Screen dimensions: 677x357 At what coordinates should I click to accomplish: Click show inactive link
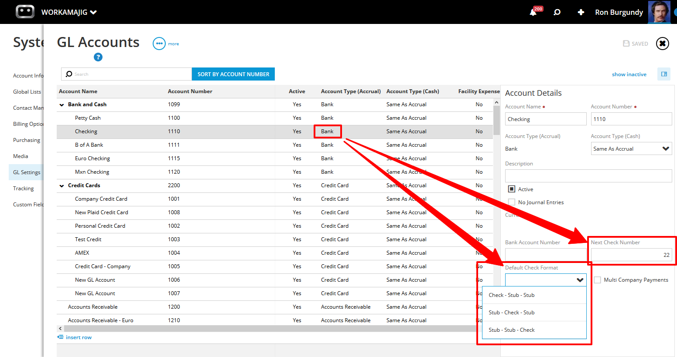(x=629, y=74)
